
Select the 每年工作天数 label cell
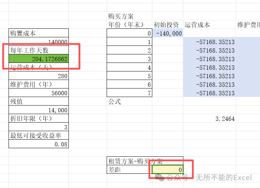39,50
